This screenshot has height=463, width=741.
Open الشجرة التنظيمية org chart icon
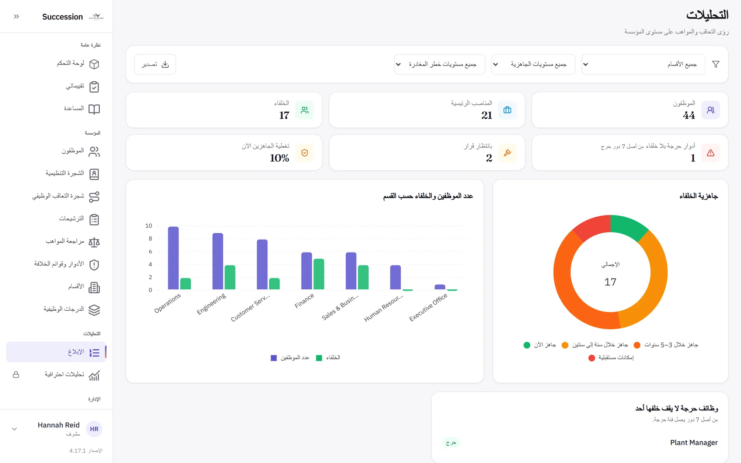click(94, 174)
